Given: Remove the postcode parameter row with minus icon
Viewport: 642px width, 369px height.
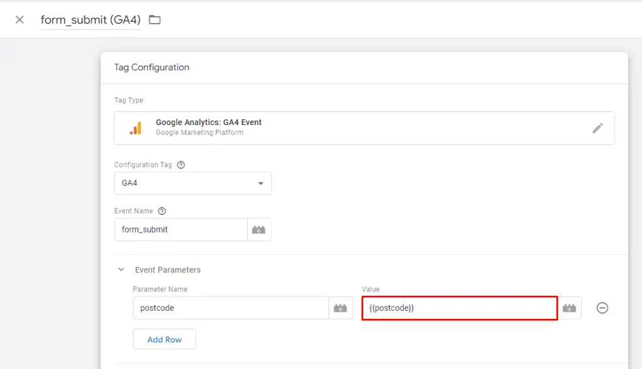Looking at the screenshot, I should coord(602,308).
